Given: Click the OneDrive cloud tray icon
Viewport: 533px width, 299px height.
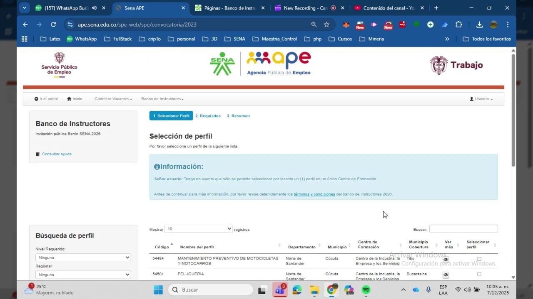Looking at the screenshot, I should 416,290.
